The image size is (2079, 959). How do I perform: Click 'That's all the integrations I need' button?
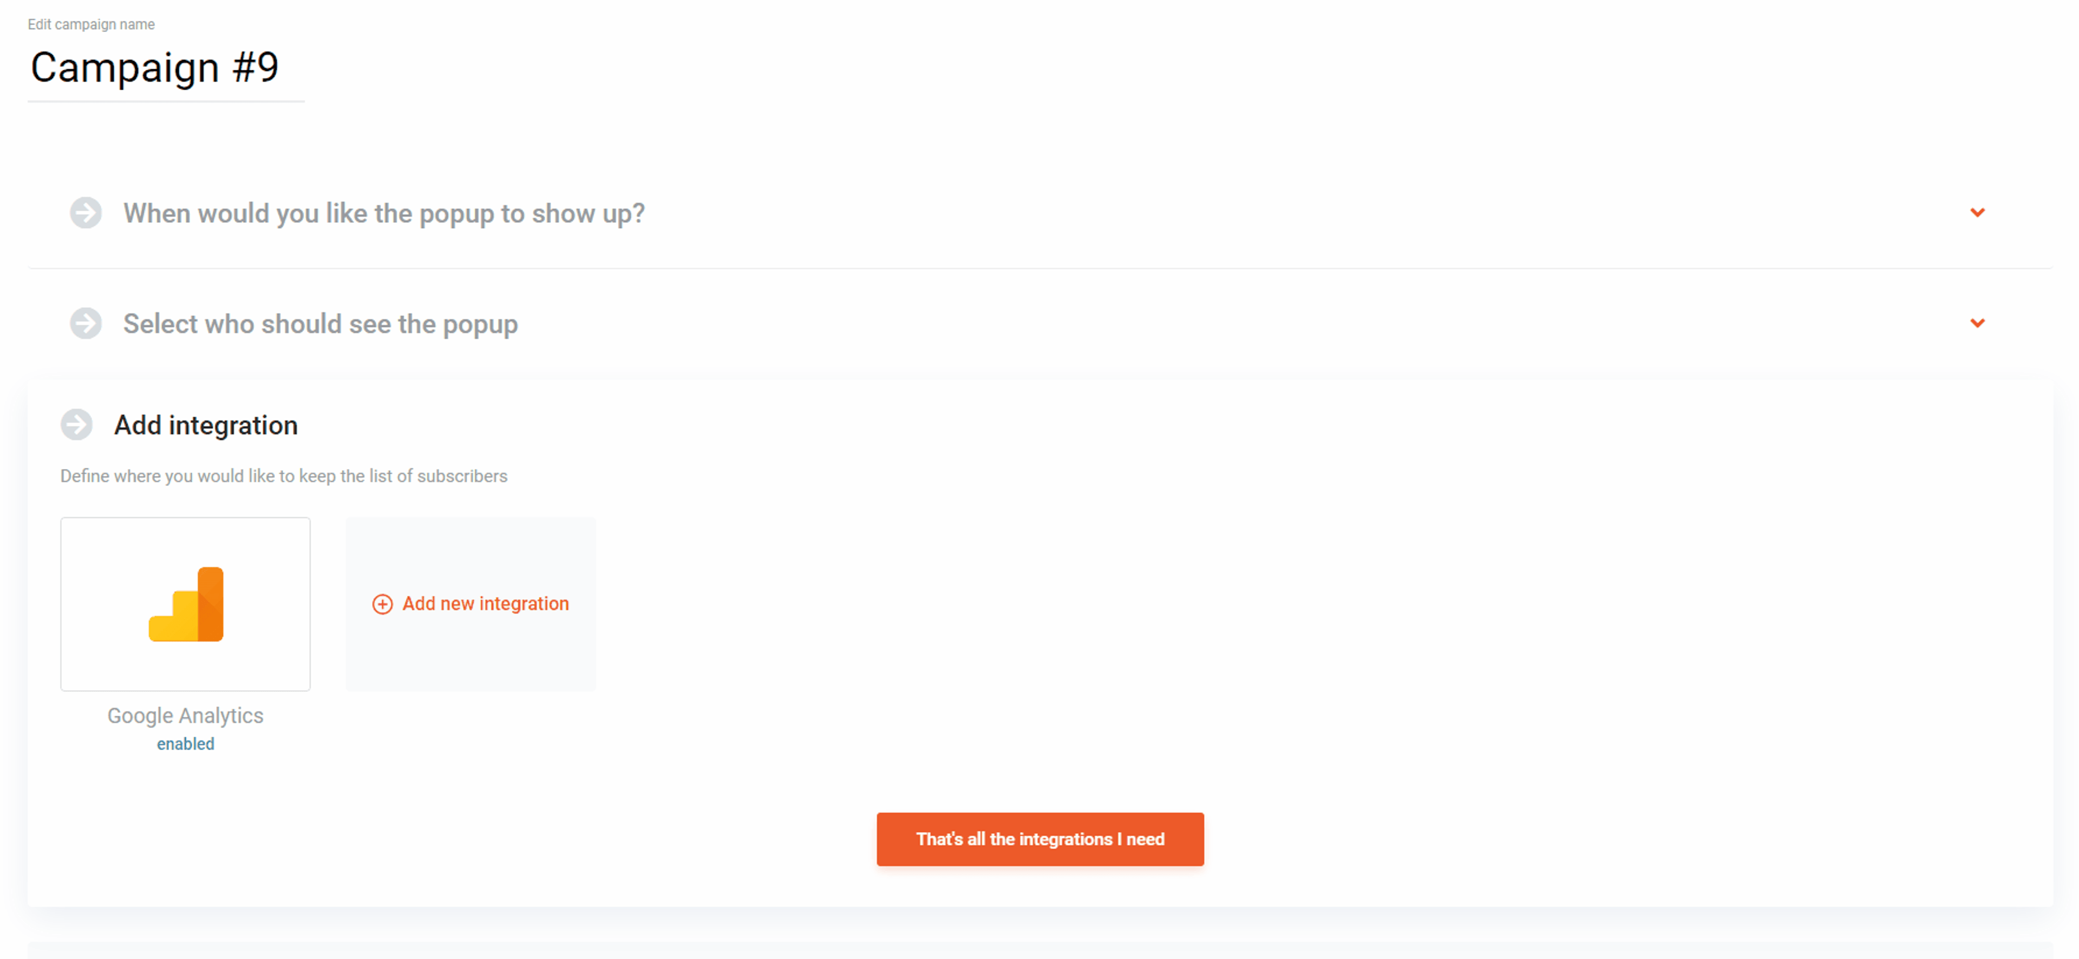click(1040, 839)
